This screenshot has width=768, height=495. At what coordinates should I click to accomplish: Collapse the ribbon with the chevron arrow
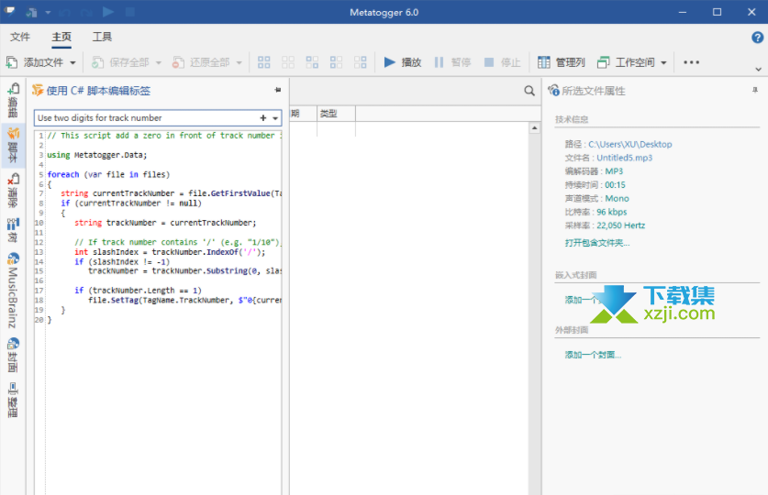[758, 70]
